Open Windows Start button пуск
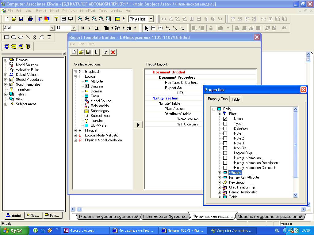Viewport: 314px width, 235px height. (x=14, y=230)
